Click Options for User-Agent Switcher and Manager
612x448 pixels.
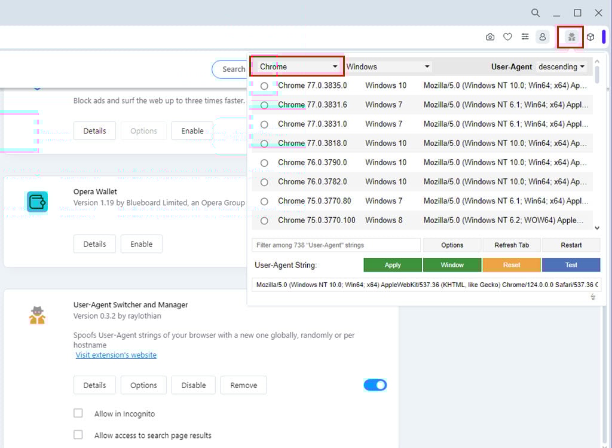[143, 385]
